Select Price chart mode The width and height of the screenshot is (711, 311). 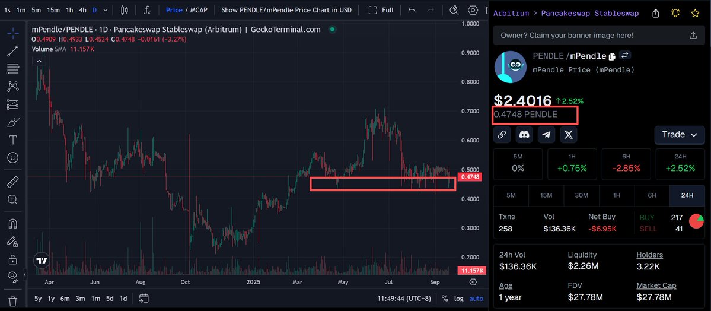tap(174, 10)
